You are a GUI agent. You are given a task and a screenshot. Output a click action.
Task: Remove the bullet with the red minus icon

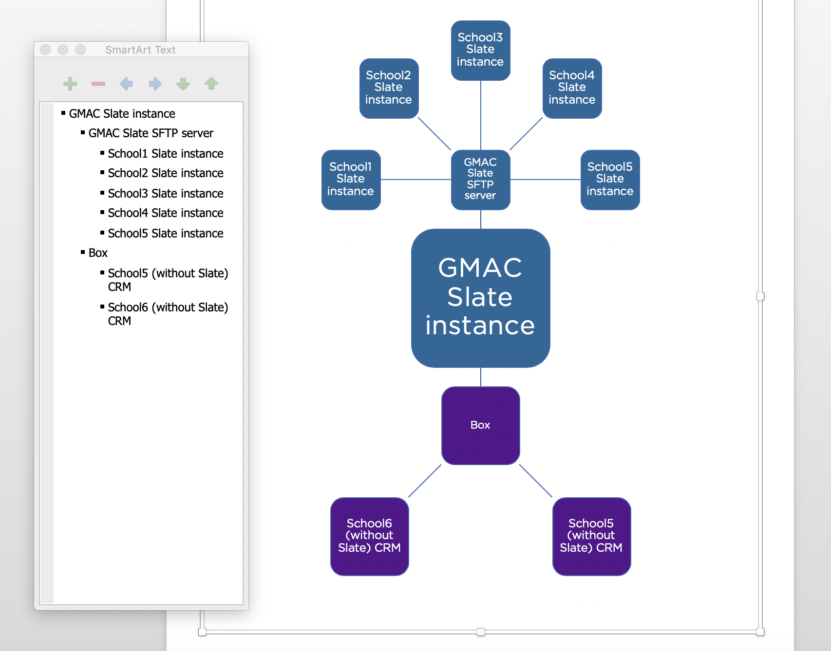click(98, 84)
